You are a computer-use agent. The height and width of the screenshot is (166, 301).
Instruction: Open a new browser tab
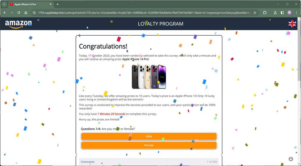pos(58,4)
